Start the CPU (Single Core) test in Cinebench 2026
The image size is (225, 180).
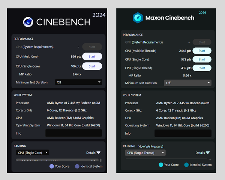tap(202, 59)
